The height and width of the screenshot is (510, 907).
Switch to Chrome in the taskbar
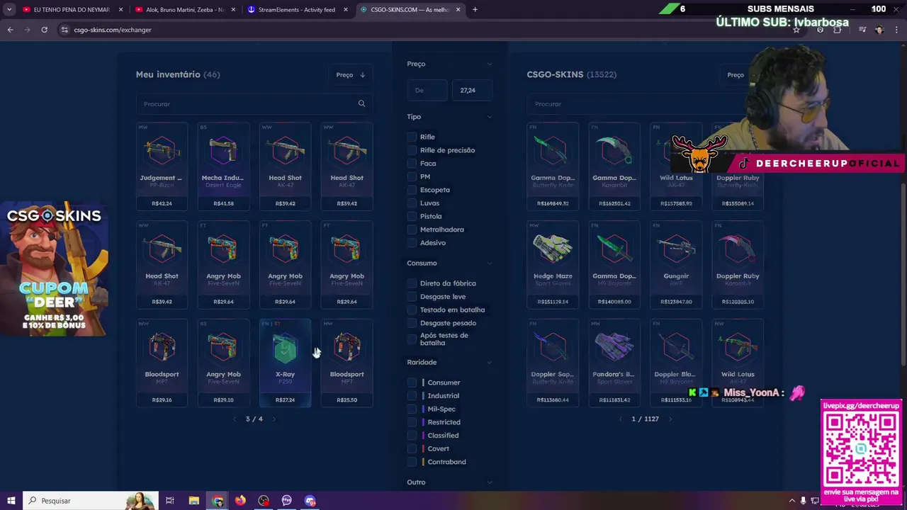(218, 501)
